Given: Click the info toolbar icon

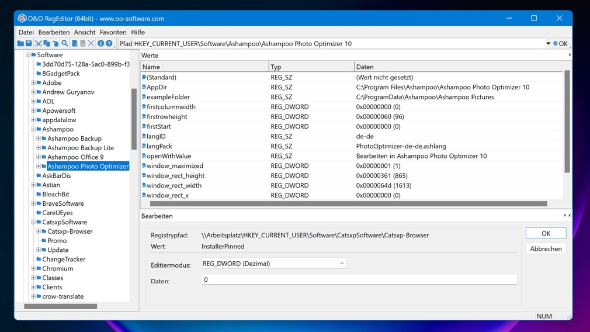Looking at the screenshot, I should coord(100,44).
